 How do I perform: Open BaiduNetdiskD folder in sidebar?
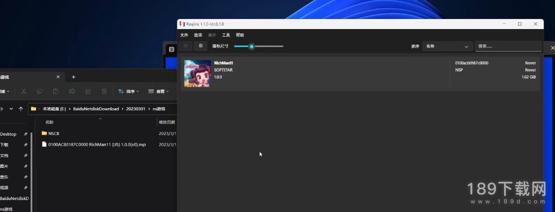[x=14, y=199]
